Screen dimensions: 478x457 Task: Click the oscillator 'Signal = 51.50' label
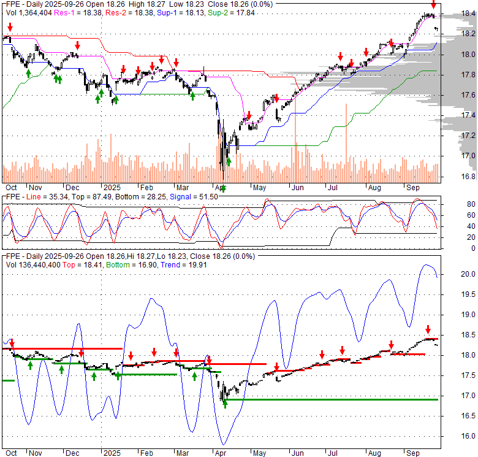click(194, 197)
